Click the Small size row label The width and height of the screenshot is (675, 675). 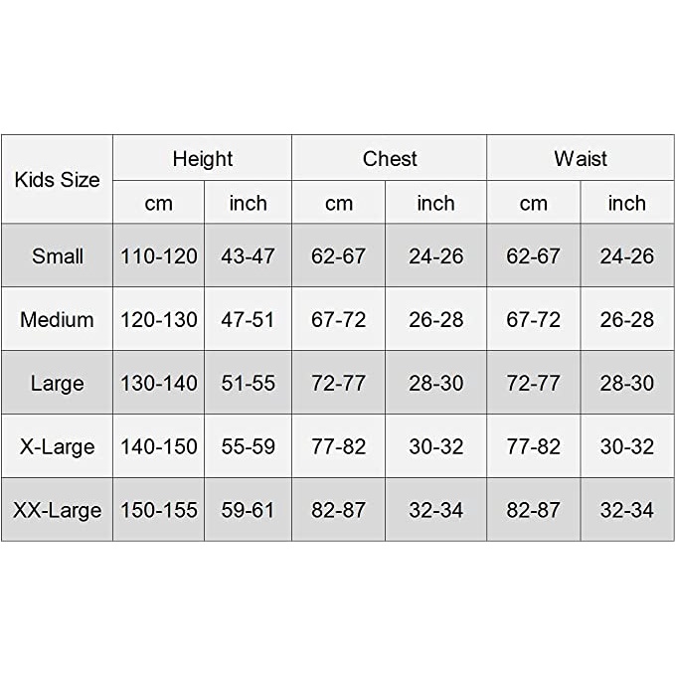(x=58, y=256)
